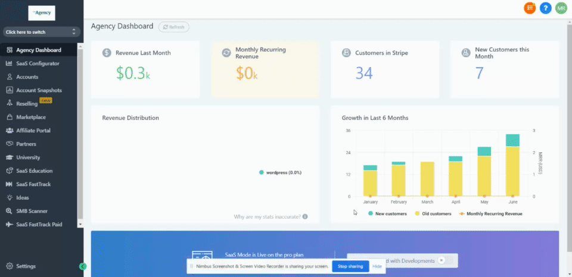Image resolution: width=572 pixels, height=277 pixels.
Task: Click the orange announcements icon in header
Action: pos(530,8)
